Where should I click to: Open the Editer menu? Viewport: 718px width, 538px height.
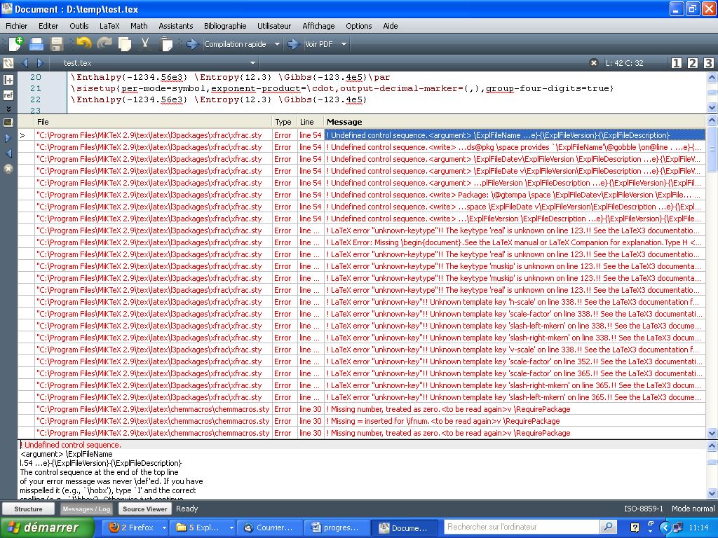[x=48, y=26]
